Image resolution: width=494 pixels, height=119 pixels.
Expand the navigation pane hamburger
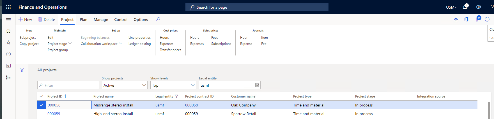click(x=8, y=20)
